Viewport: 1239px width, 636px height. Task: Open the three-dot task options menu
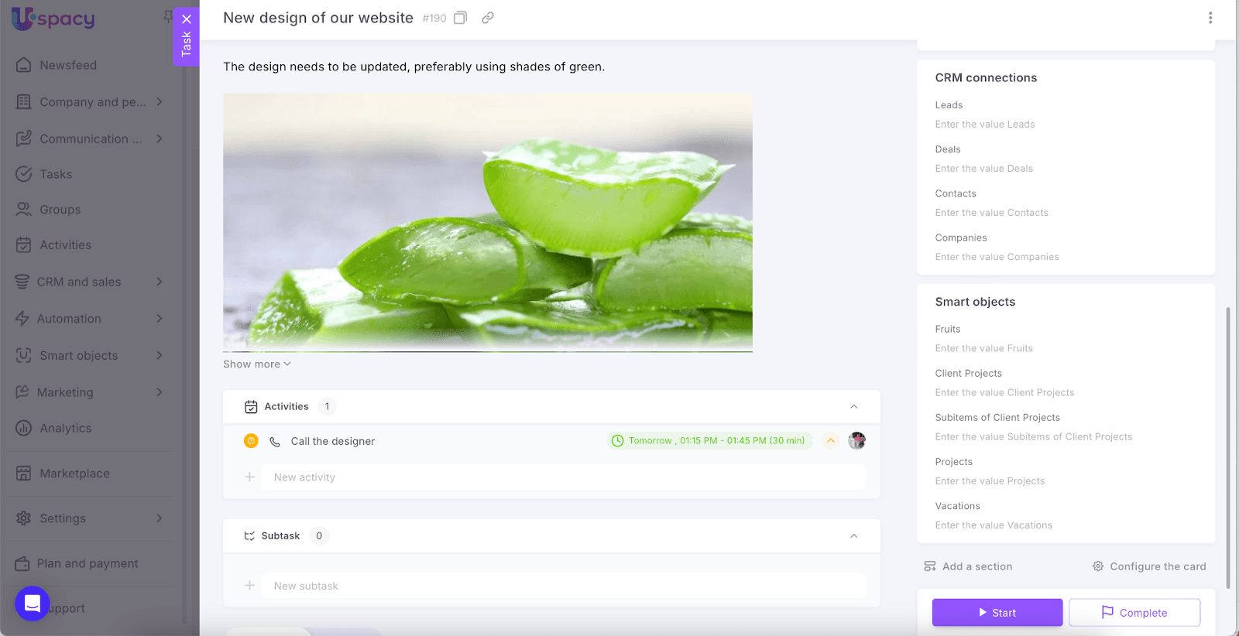[1210, 18]
